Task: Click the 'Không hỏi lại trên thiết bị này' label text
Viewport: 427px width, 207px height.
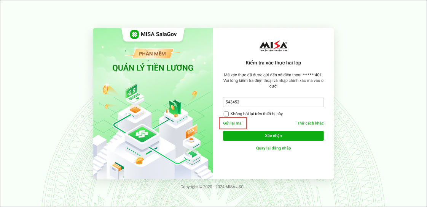Action: coord(258,114)
